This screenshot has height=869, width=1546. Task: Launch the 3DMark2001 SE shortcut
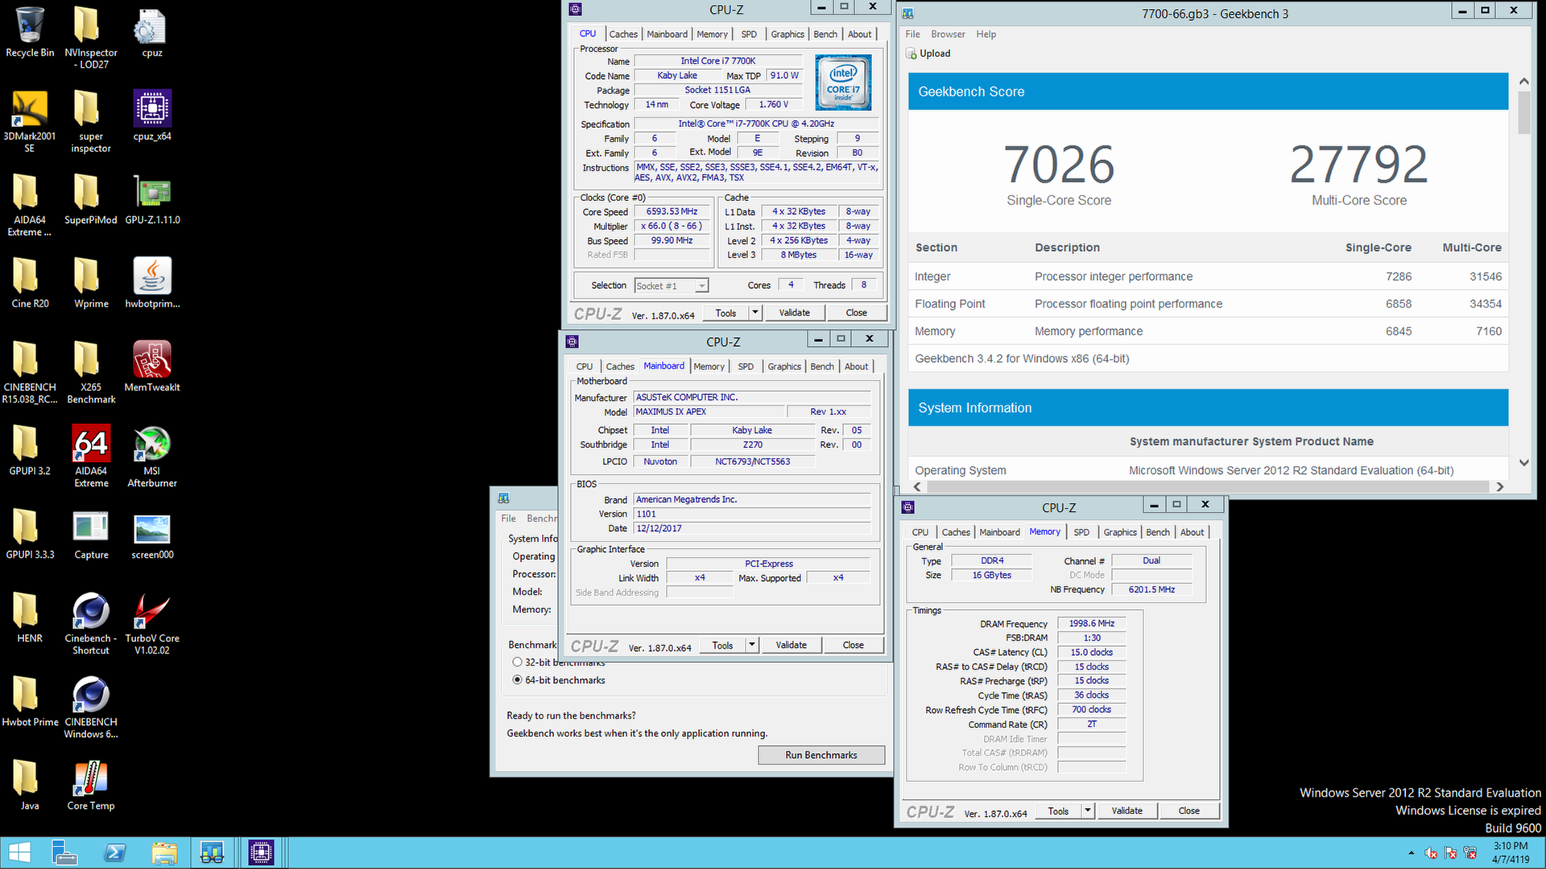tap(30, 121)
